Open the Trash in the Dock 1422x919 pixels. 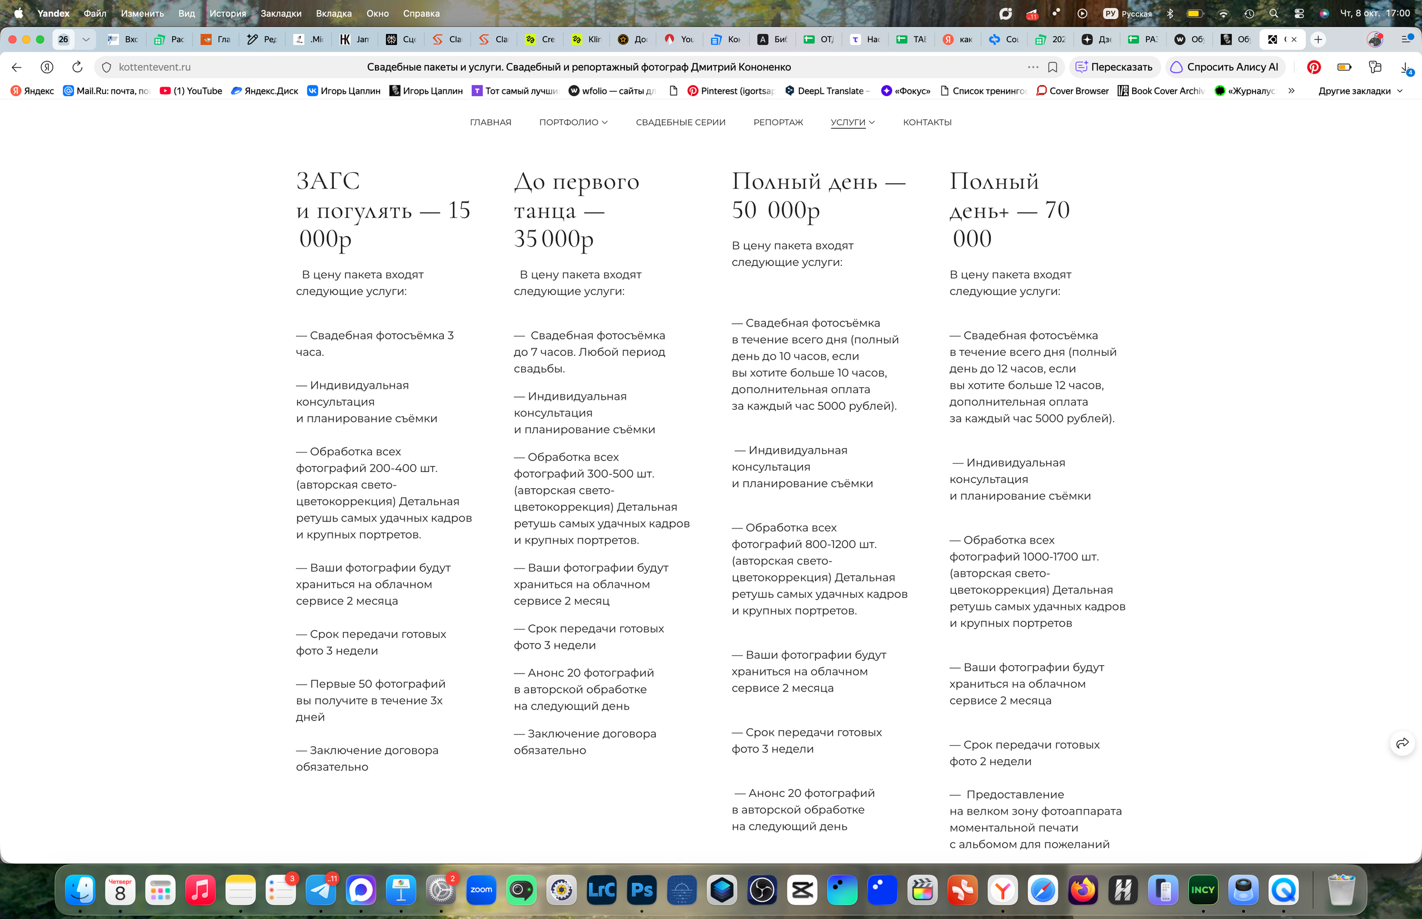click(x=1341, y=890)
